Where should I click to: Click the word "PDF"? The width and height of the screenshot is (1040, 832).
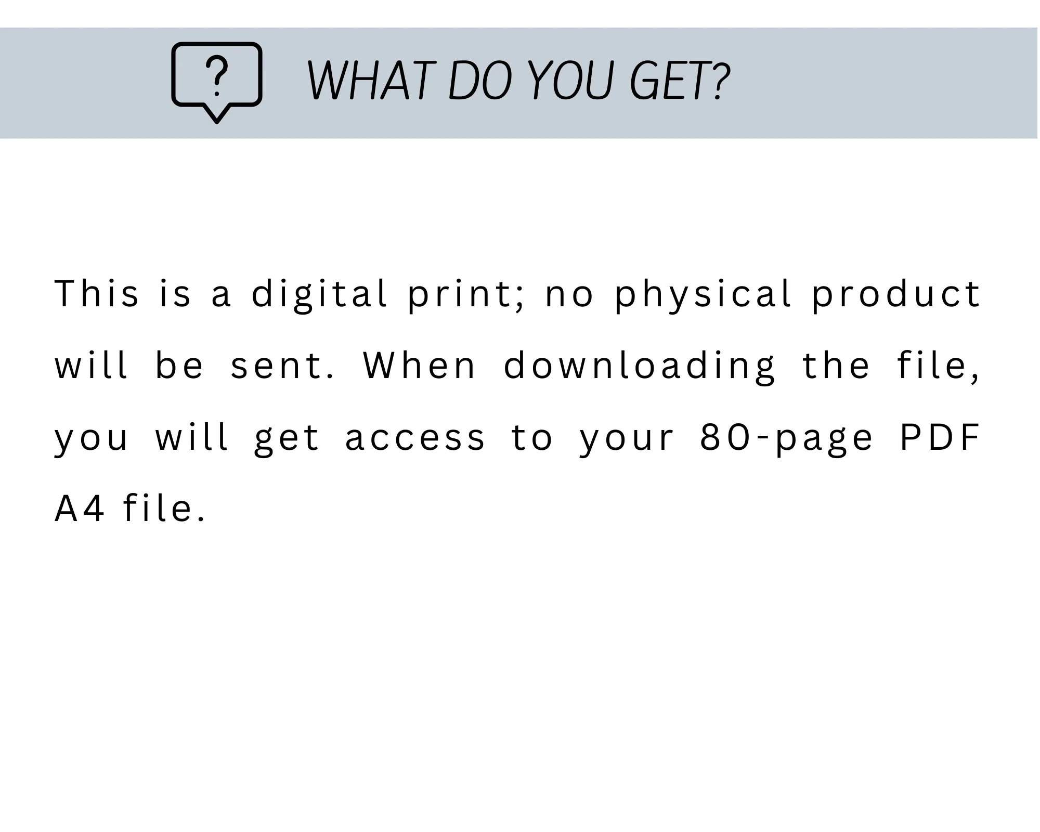pos(940,437)
